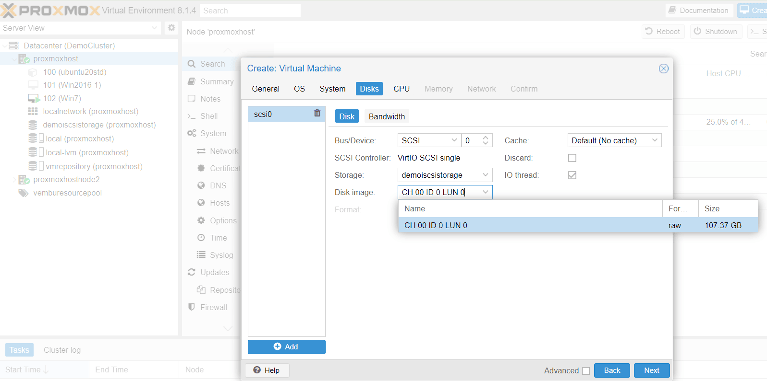Switch to the System wizard tab
The image size is (767, 381).
click(332, 89)
